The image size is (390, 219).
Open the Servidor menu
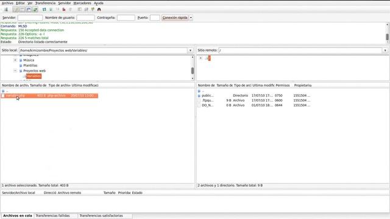[65, 3]
